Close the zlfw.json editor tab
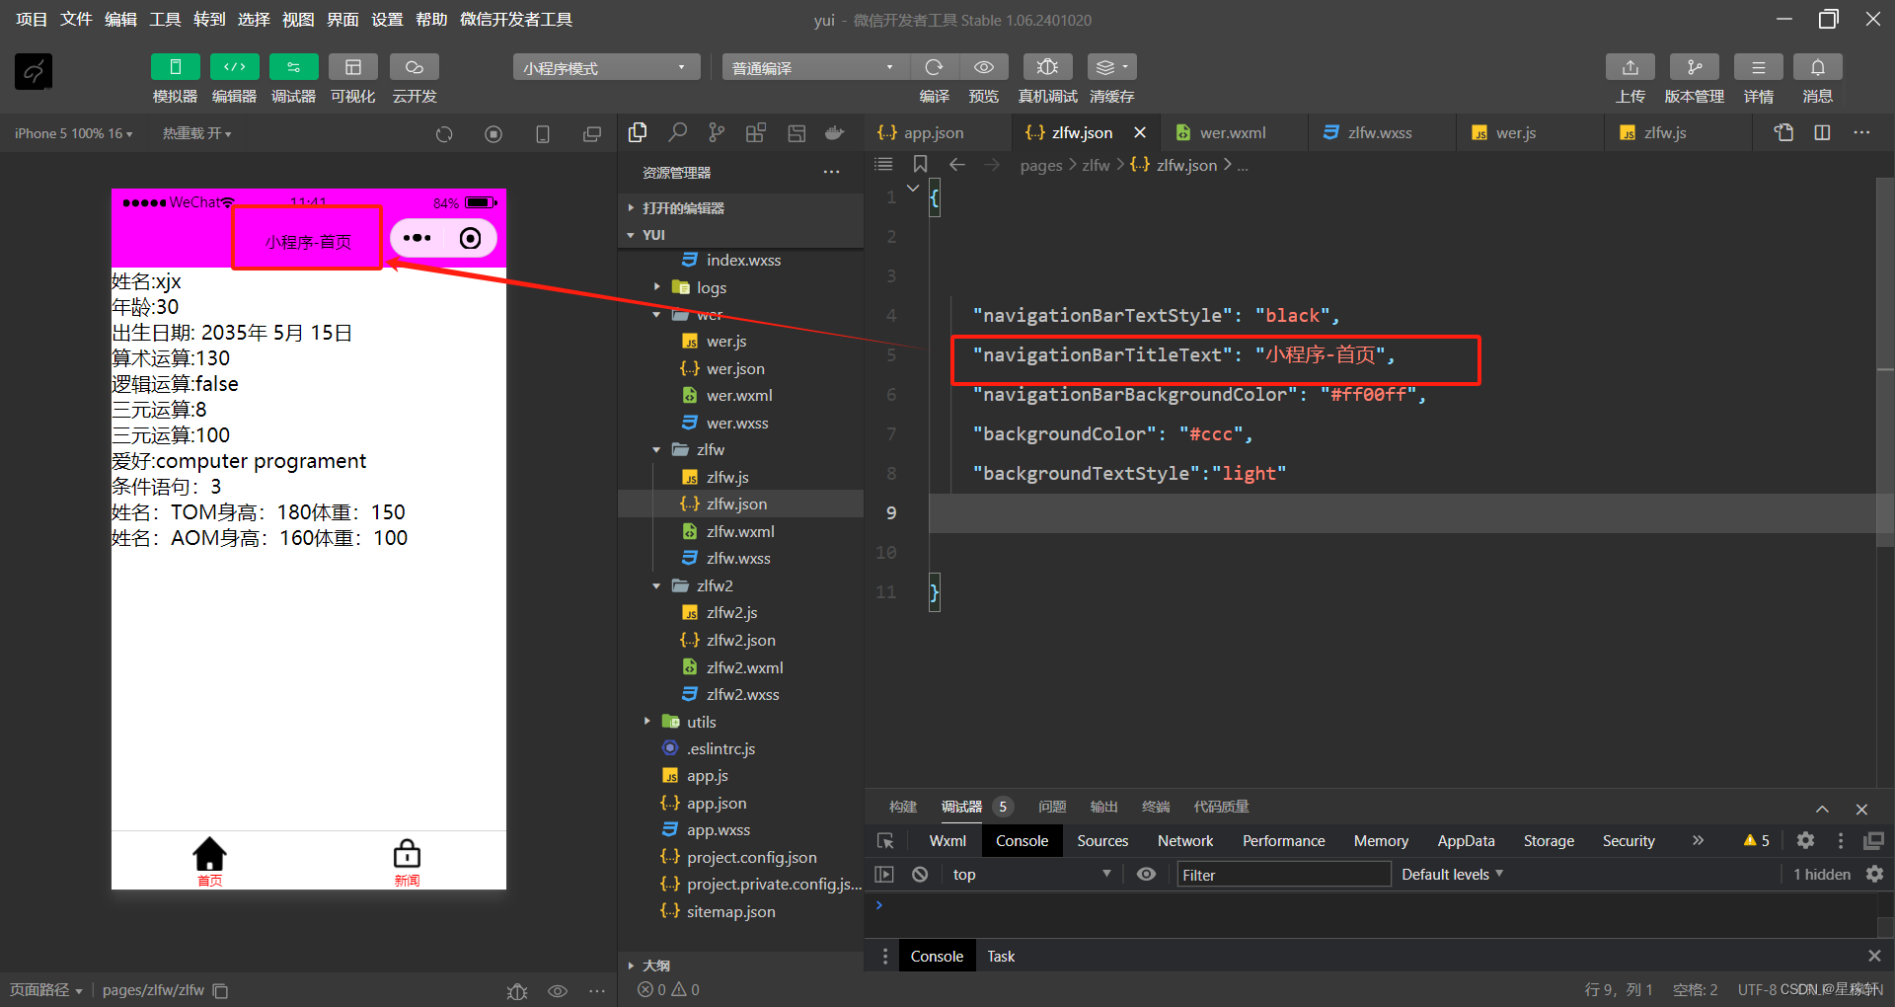The image size is (1895, 1007). click(x=1140, y=132)
